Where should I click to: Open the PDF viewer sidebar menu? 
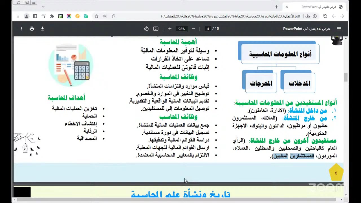click(x=339, y=29)
